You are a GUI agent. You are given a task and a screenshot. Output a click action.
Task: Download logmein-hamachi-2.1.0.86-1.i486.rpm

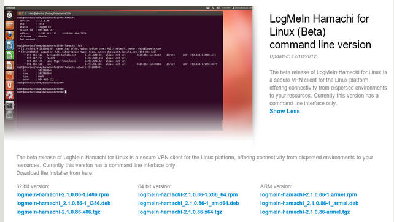click(x=63, y=194)
